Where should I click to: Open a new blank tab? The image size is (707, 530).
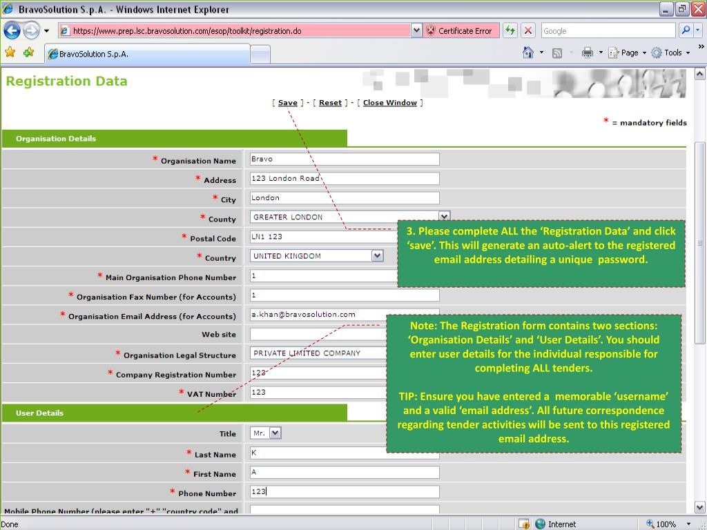[x=260, y=55]
